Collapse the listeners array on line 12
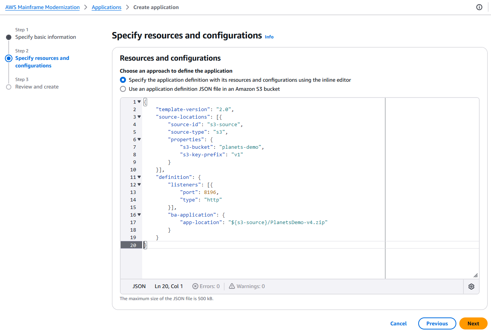This screenshot has height=331, width=491. click(x=139, y=185)
